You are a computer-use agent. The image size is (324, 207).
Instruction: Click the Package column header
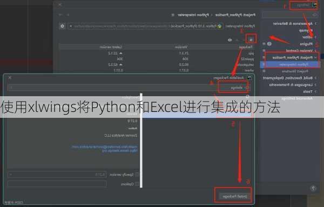pos(246,47)
